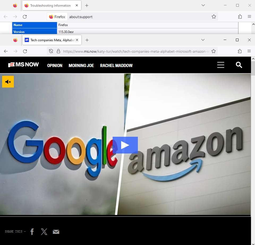Click the Version row header cell
The height and width of the screenshot is (245, 255).
tap(35, 31)
